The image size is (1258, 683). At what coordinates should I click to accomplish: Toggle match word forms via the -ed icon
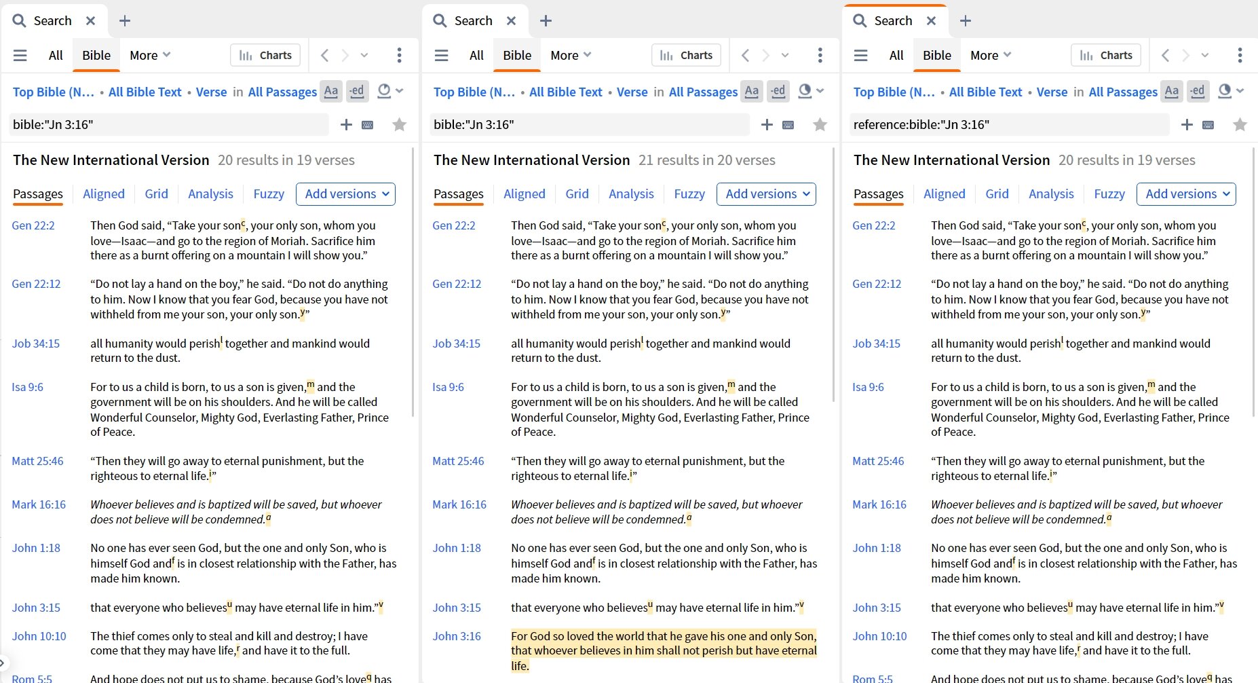pyautogui.click(x=358, y=92)
